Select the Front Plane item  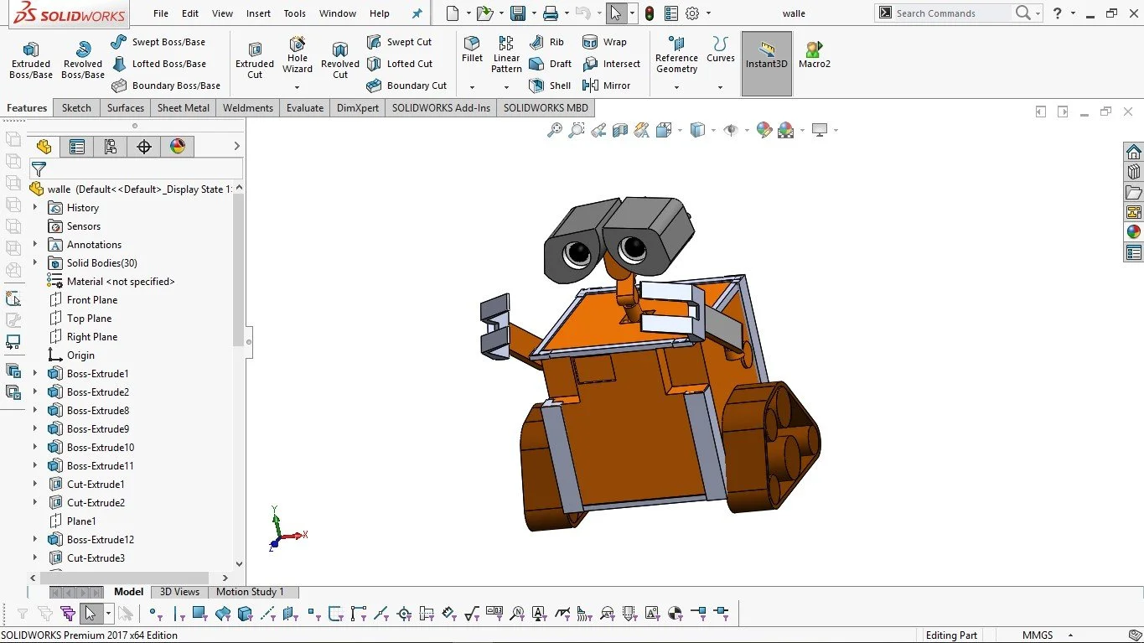coord(83,299)
